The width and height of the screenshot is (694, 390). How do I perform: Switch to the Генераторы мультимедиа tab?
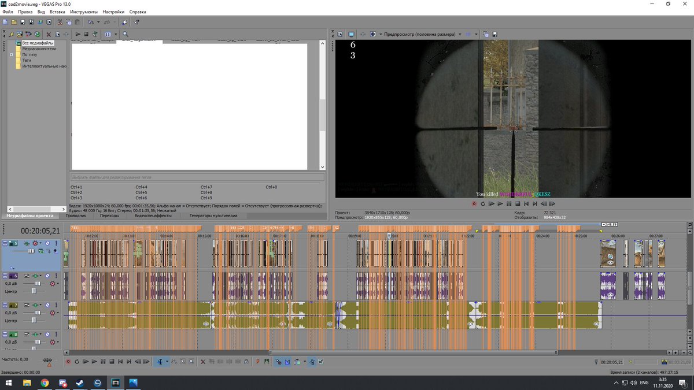[x=213, y=216]
